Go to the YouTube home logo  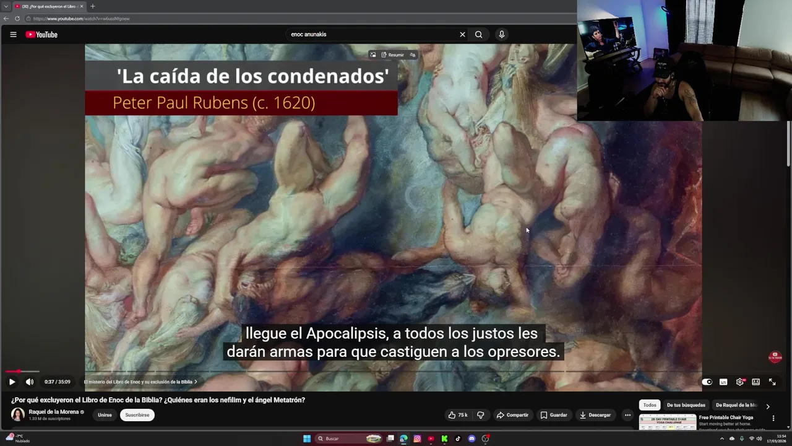[x=41, y=35]
